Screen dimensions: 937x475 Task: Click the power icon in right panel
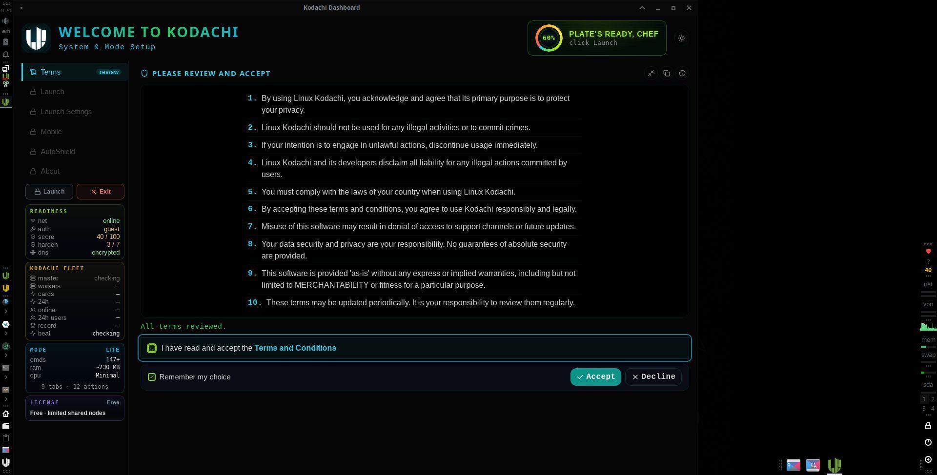coord(928,442)
